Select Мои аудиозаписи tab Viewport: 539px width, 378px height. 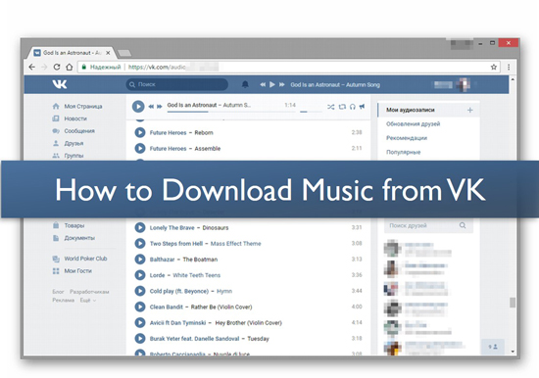411,110
